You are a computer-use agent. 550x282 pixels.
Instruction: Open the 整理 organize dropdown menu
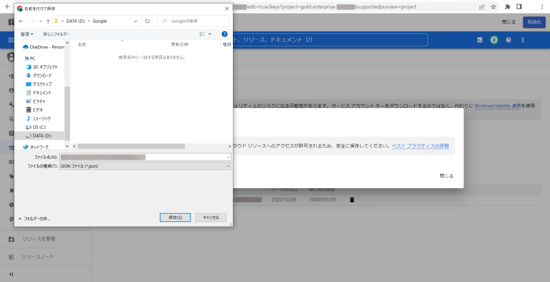[27, 34]
